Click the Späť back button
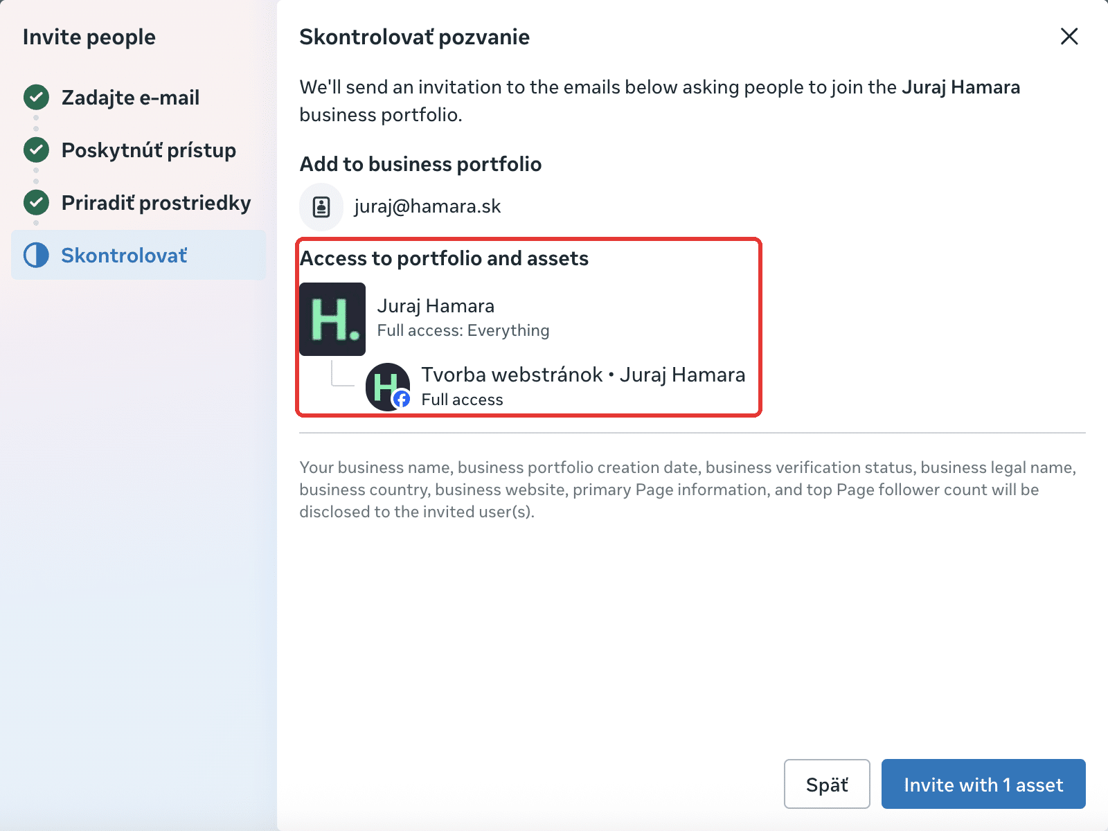This screenshot has width=1108, height=831. tap(827, 784)
